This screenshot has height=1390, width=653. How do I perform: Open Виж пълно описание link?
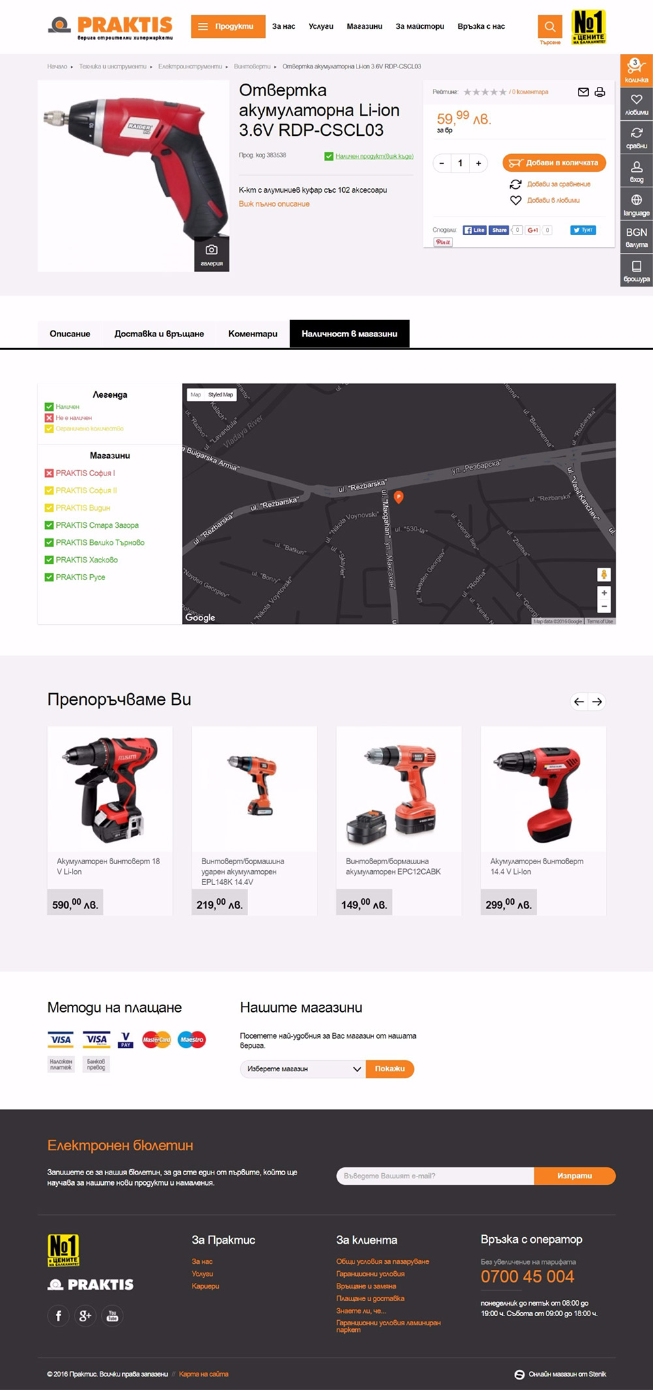pyautogui.click(x=274, y=204)
